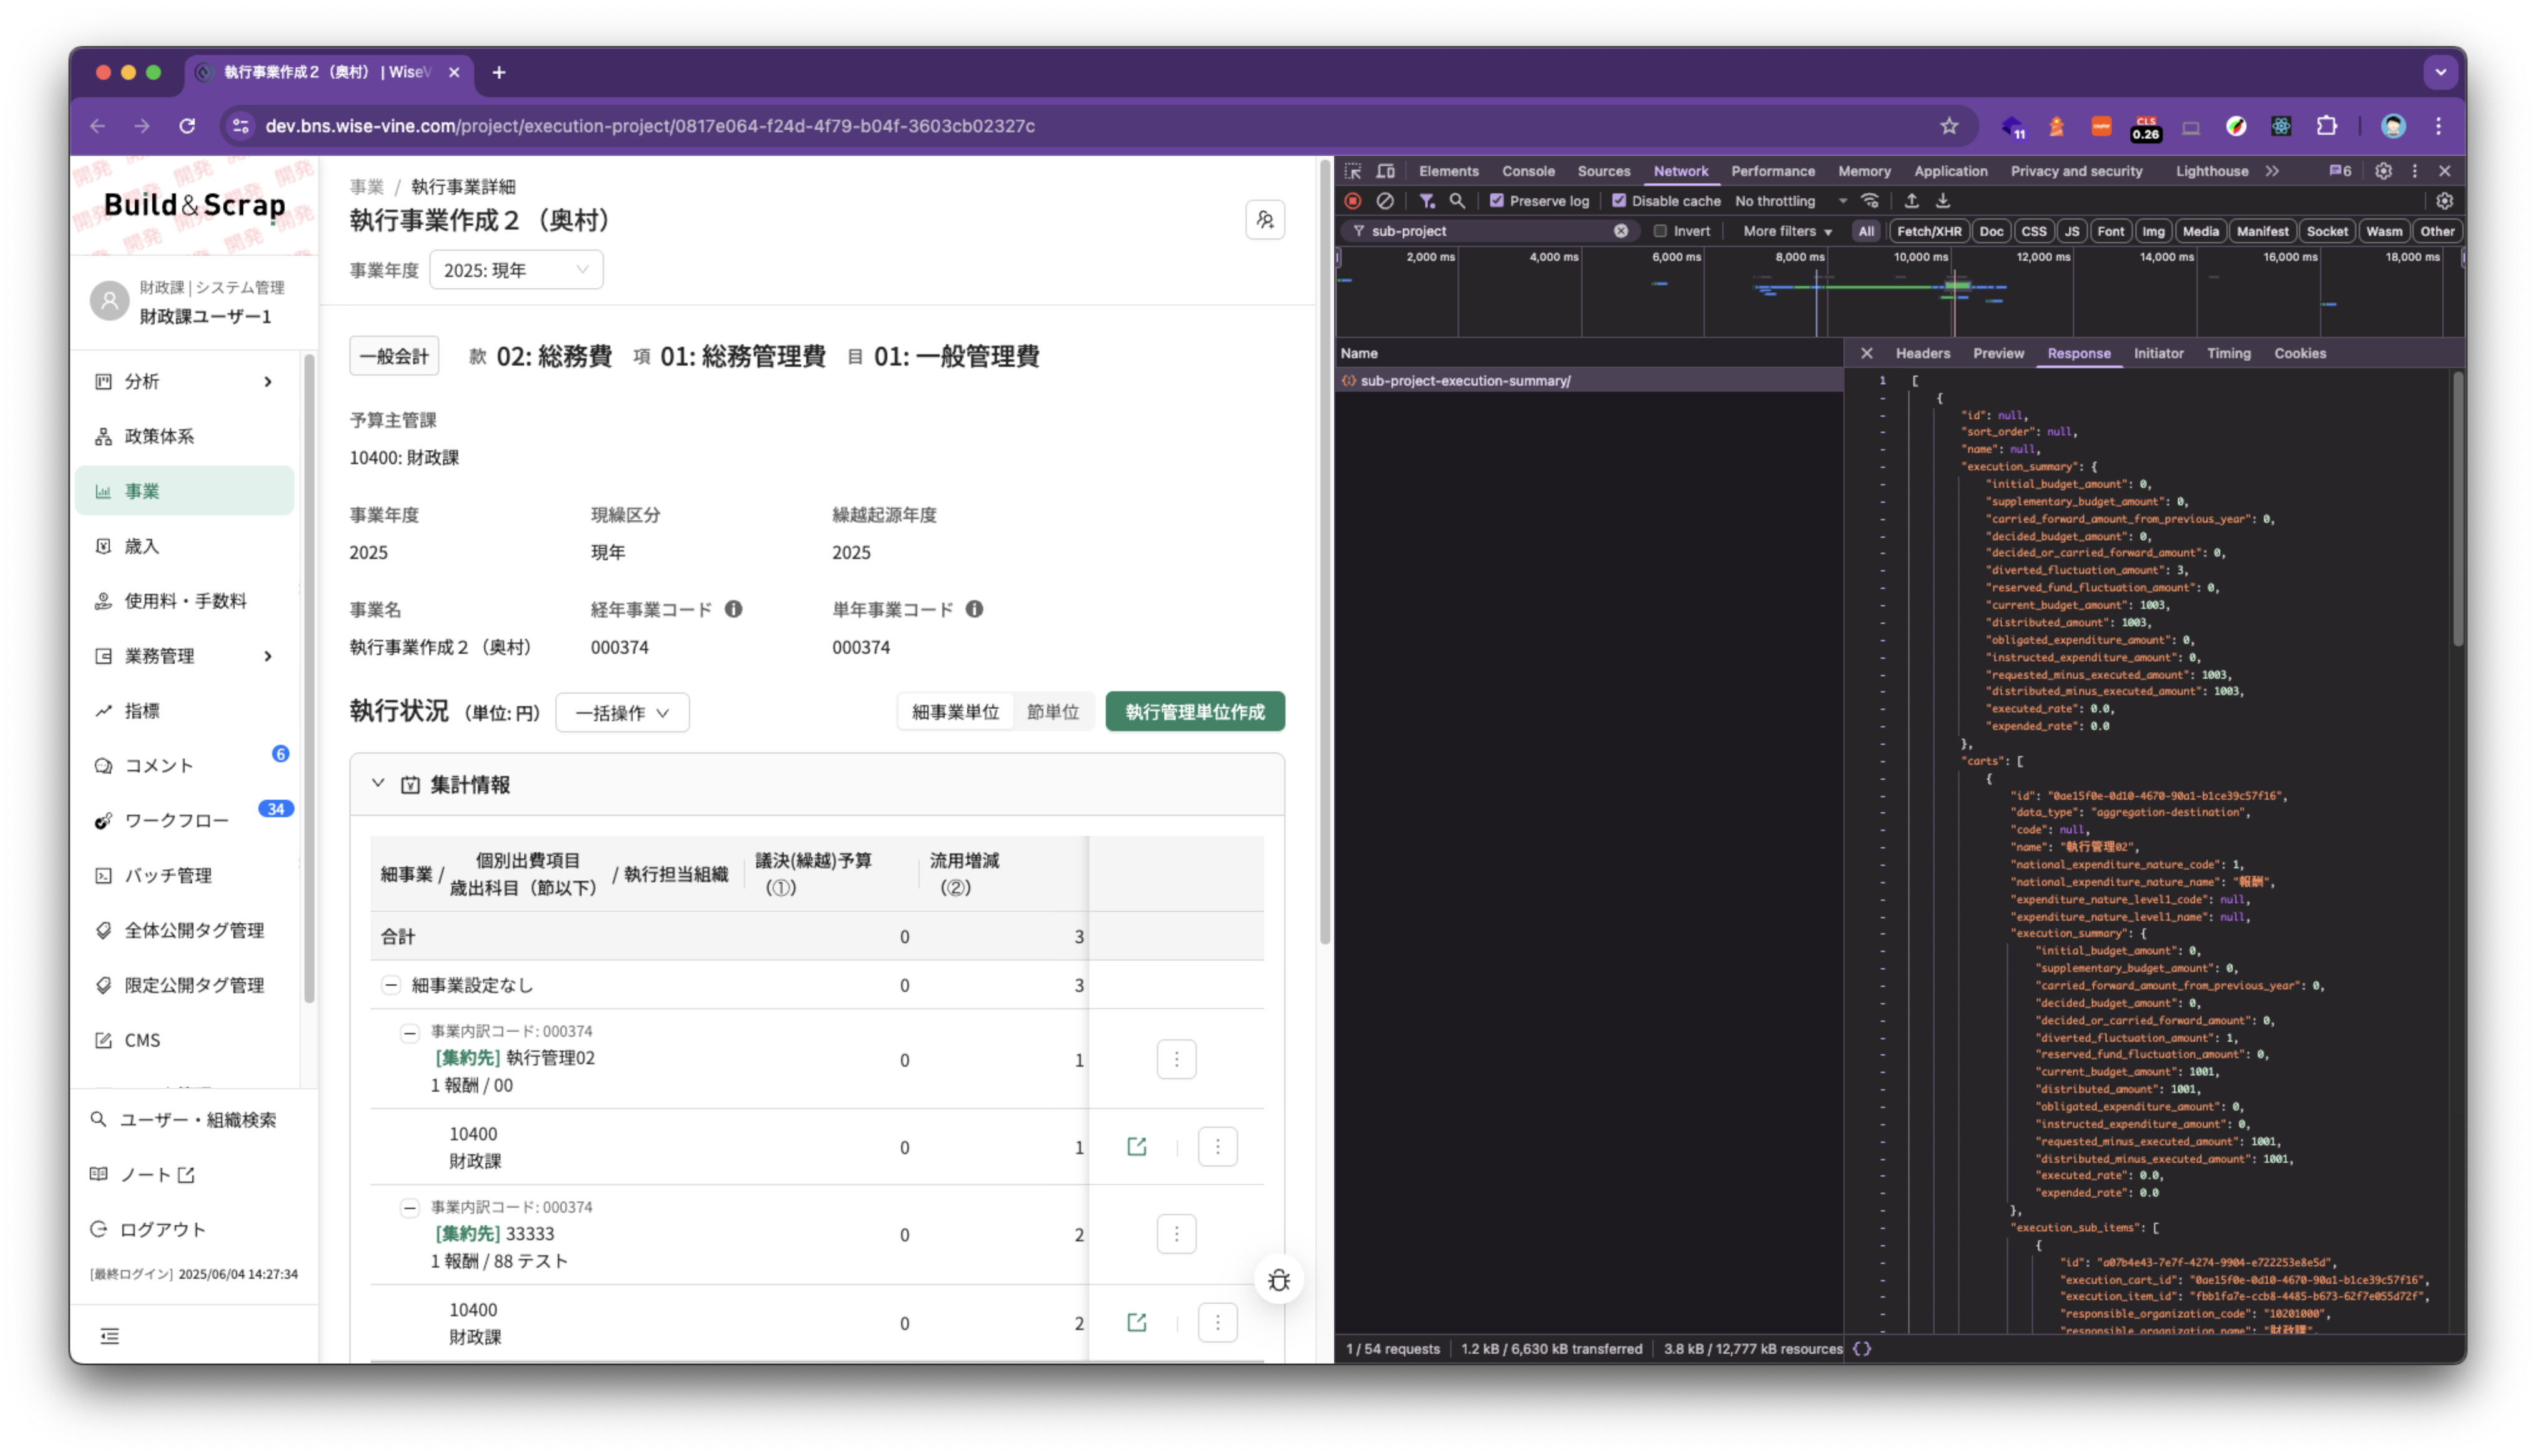2536x1456 pixels.
Task: Click the user assignment icon beside title
Action: 1265,220
